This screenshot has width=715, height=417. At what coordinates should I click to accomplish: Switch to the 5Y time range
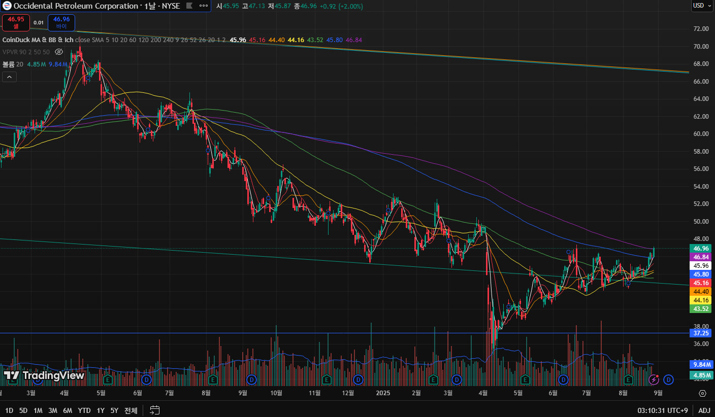[x=114, y=410]
